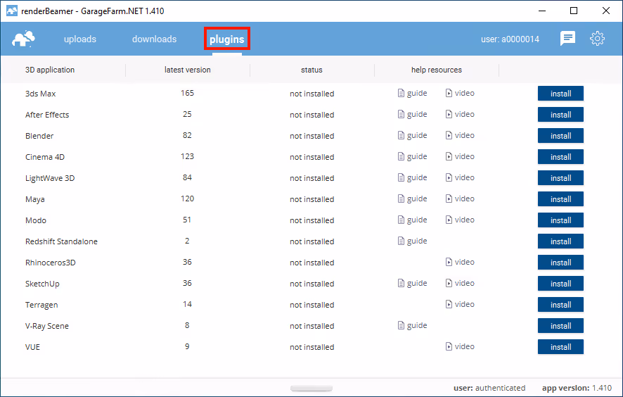The height and width of the screenshot is (397, 623).
Task: Install the Cinema 4D plugin
Action: click(x=560, y=157)
